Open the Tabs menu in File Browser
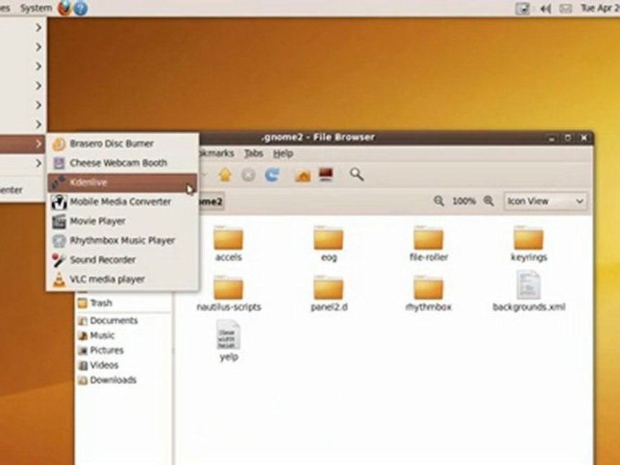620x465 pixels. pyautogui.click(x=253, y=154)
